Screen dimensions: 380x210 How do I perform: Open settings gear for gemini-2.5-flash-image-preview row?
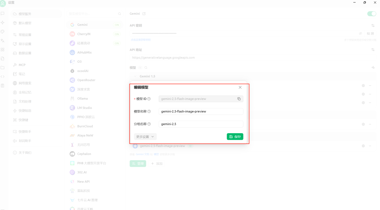click(363, 146)
